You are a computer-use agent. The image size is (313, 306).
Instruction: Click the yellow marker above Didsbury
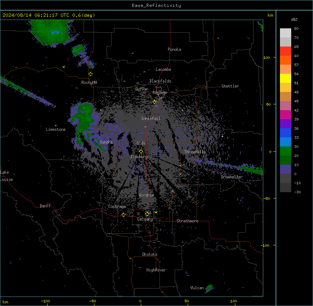[x=141, y=152]
